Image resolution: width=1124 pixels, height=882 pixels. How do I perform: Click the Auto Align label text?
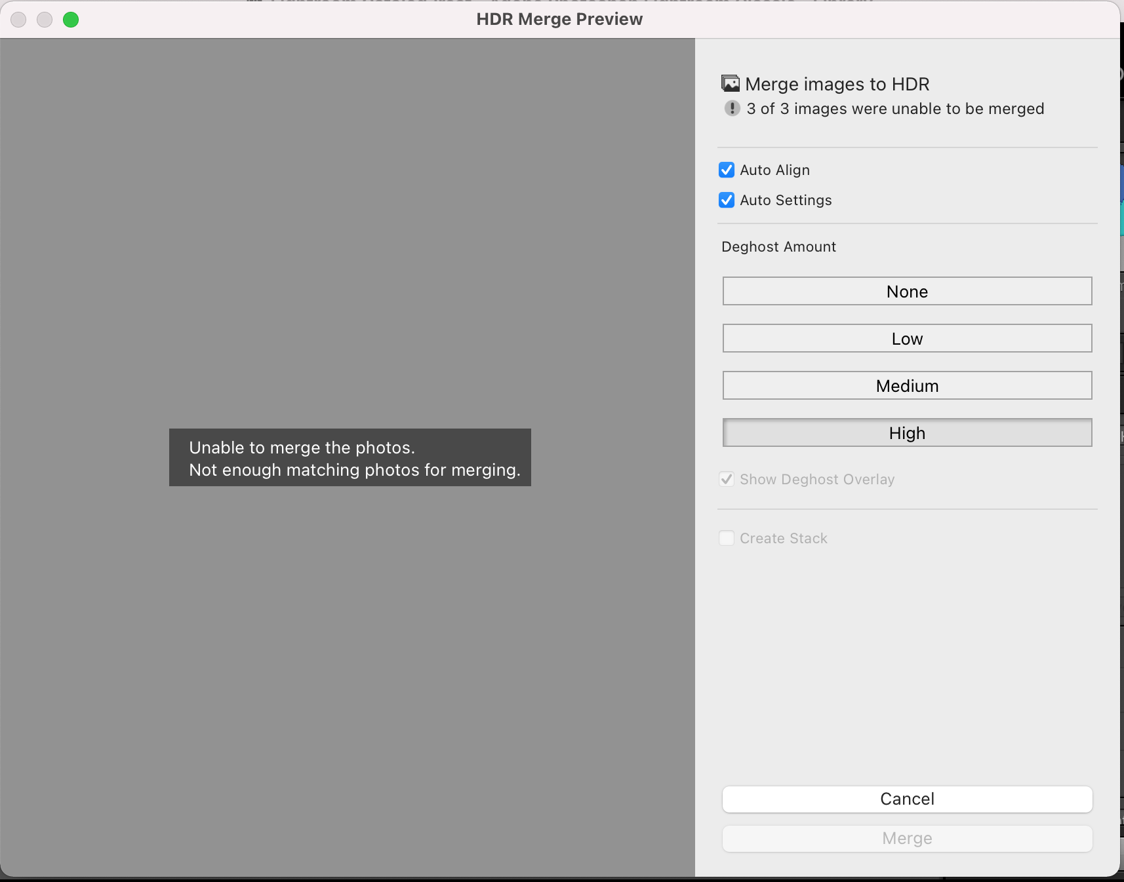(774, 170)
